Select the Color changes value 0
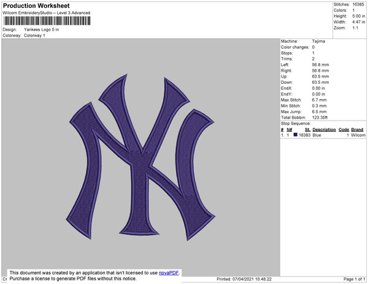The image size is (368, 284). coord(313,47)
